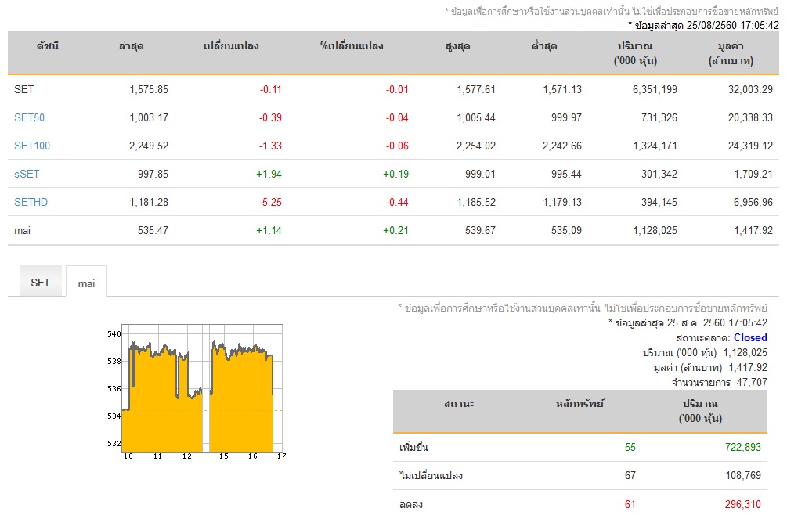Click mai last value 535.47
787x515 pixels.
153,230
